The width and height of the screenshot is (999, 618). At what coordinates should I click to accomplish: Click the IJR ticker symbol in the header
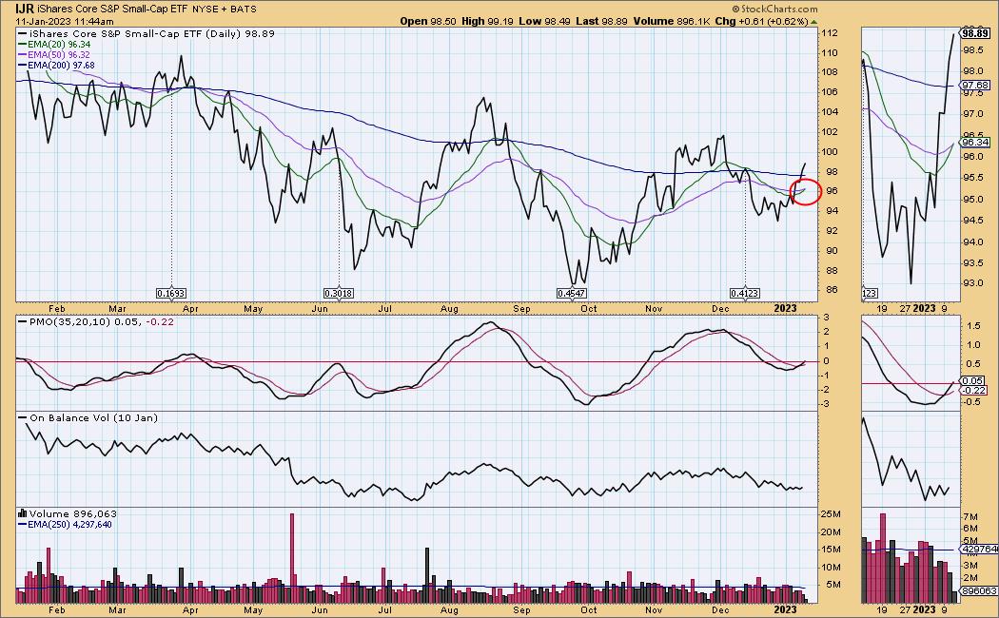24,9
